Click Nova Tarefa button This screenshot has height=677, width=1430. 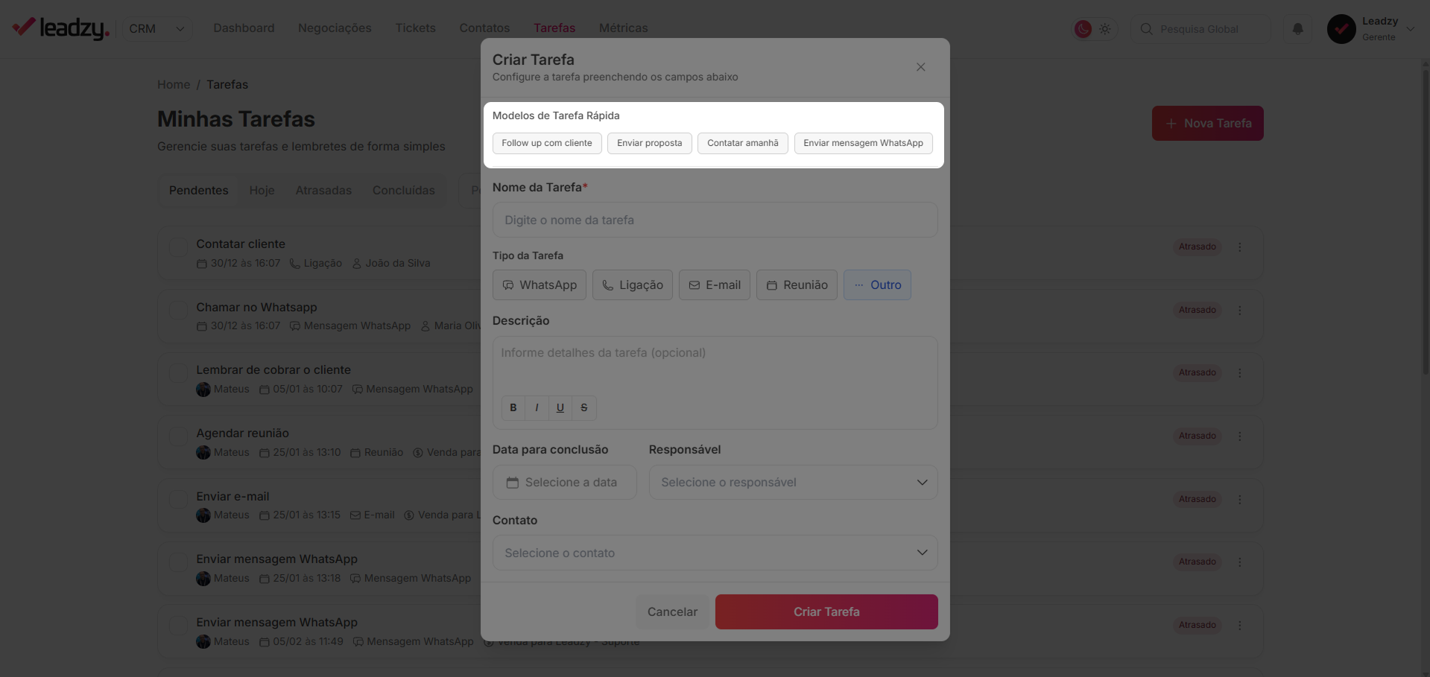(1207, 123)
